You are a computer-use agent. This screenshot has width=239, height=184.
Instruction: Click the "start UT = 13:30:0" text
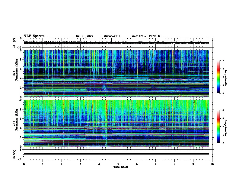[146, 36]
